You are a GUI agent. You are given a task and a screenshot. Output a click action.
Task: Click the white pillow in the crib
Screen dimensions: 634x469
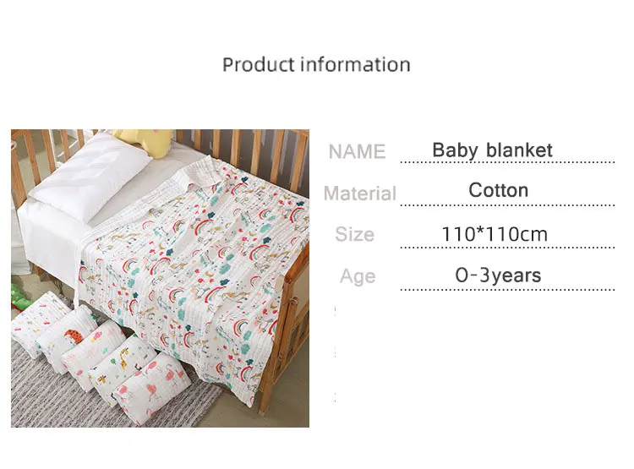(91, 178)
